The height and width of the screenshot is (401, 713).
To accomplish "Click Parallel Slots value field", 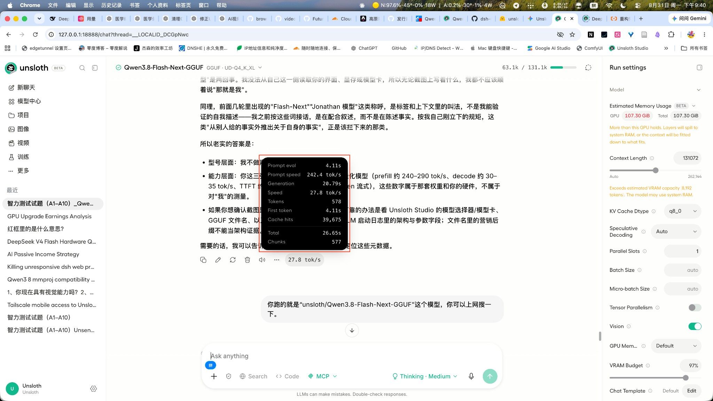I will coord(683,251).
